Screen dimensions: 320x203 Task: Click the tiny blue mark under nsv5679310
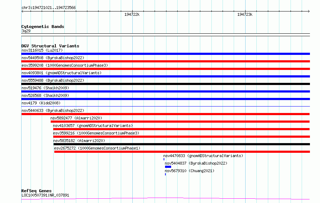pos(165,174)
